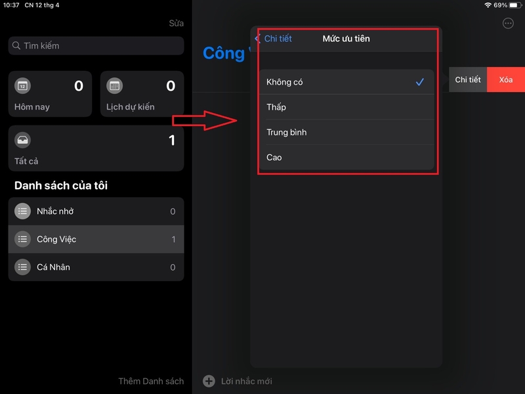Click the Công Việc list icon
This screenshot has height=394, width=525.
pos(22,239)
